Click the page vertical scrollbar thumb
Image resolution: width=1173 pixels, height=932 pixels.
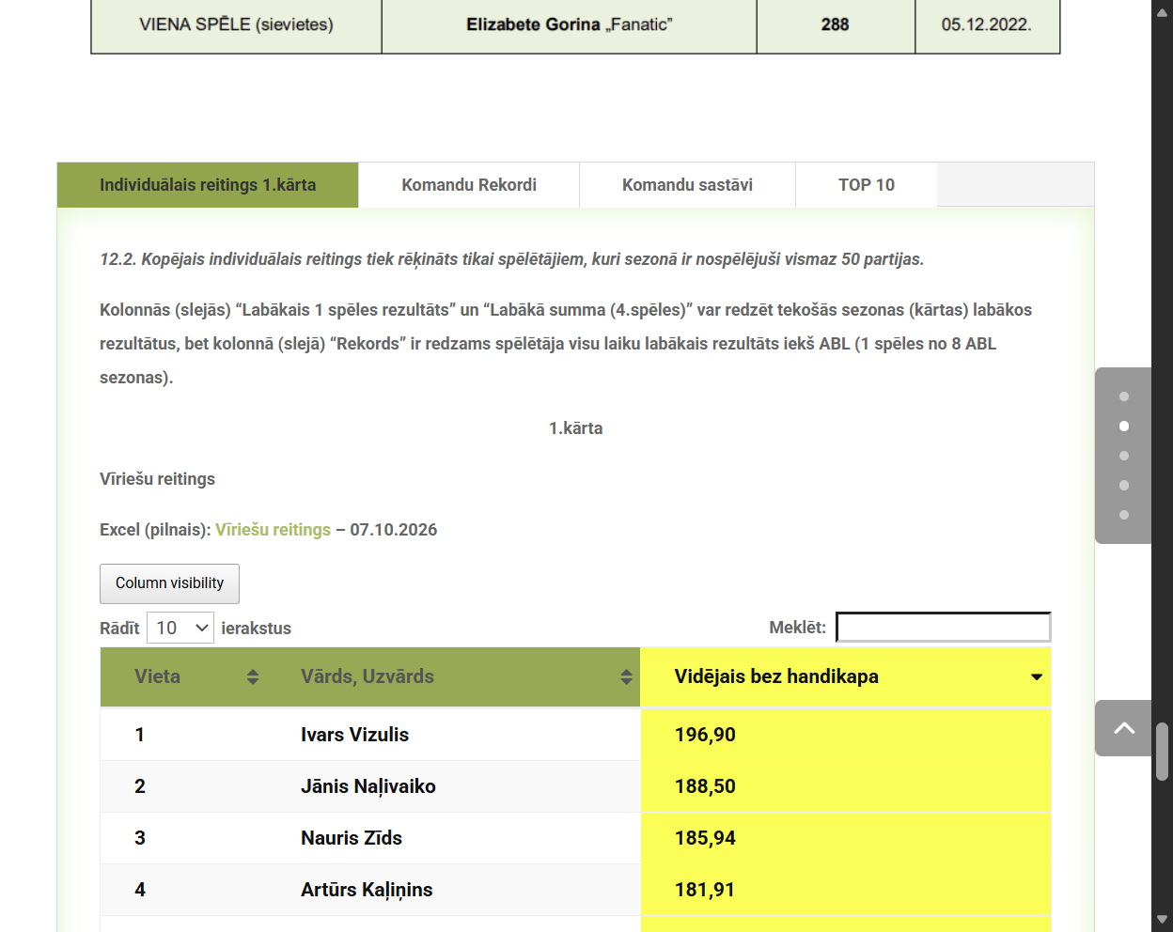1163,752
